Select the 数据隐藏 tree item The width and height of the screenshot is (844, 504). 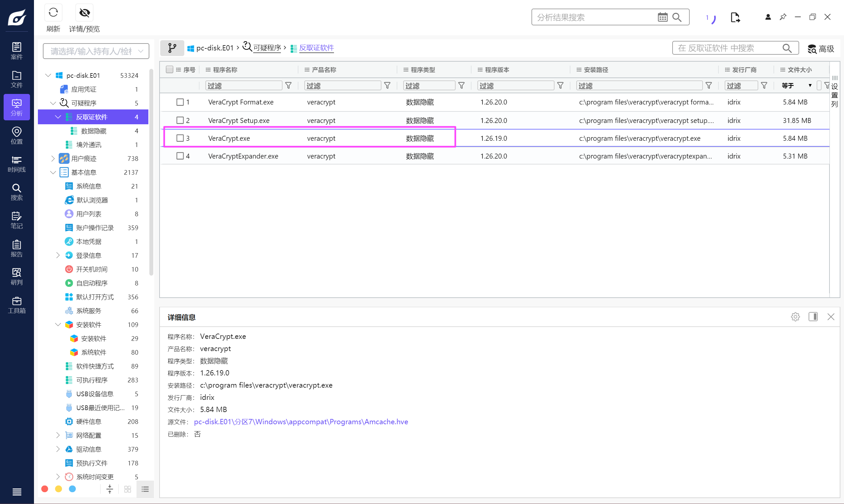point(93,131)
